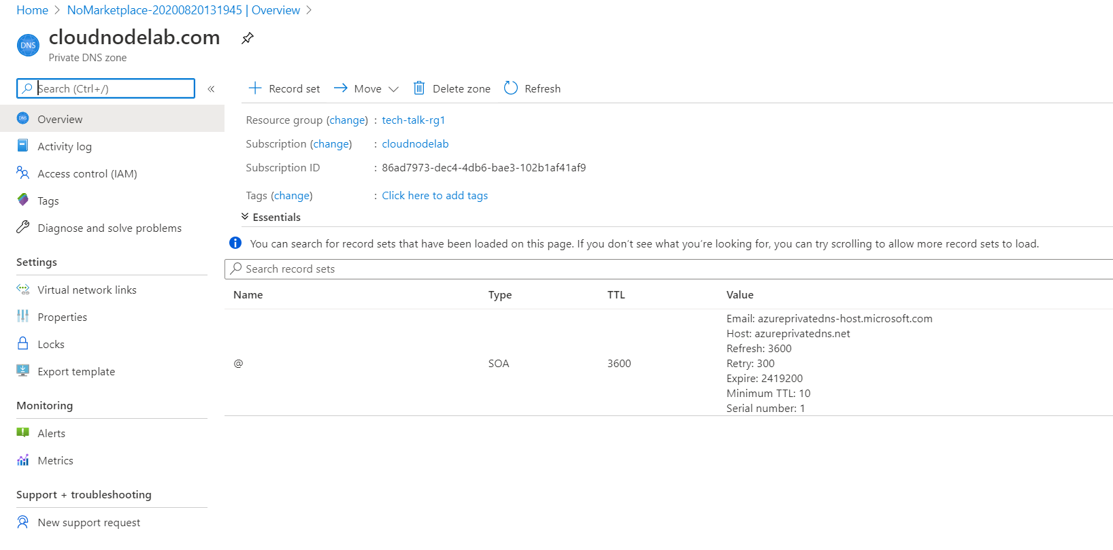The height and width of the screenshot is (550, 1113).
Task: Collapse the sidebar with the double chevron
Action: [x=211, y=89]
